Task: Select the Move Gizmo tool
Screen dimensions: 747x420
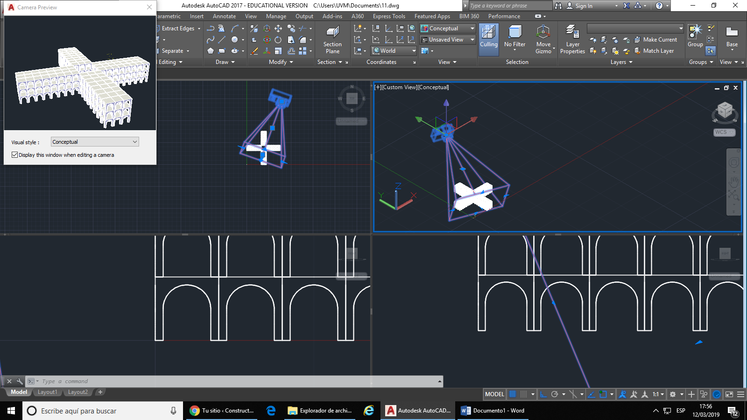Action: point(543,39)
